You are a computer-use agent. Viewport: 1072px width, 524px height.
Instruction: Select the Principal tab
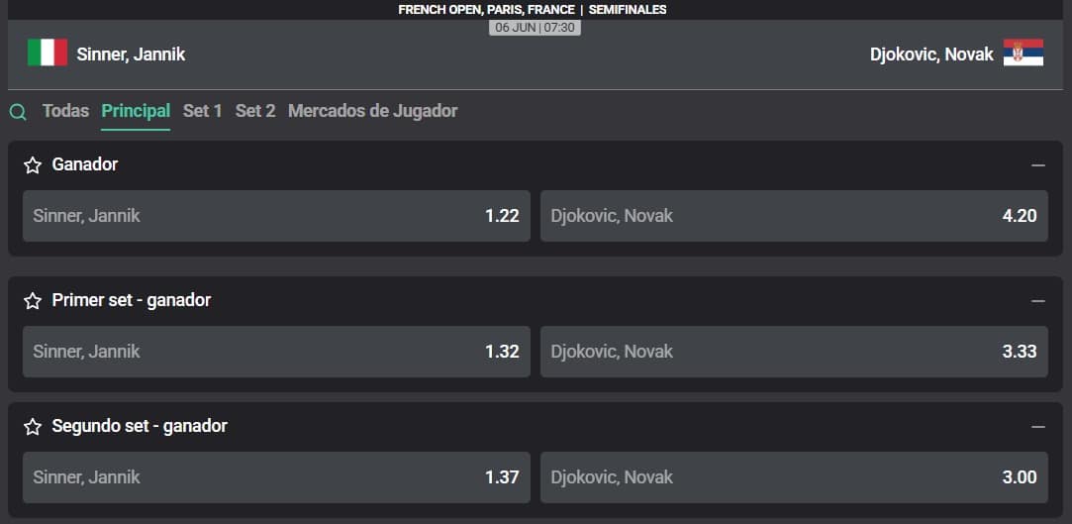pos(136,111)
